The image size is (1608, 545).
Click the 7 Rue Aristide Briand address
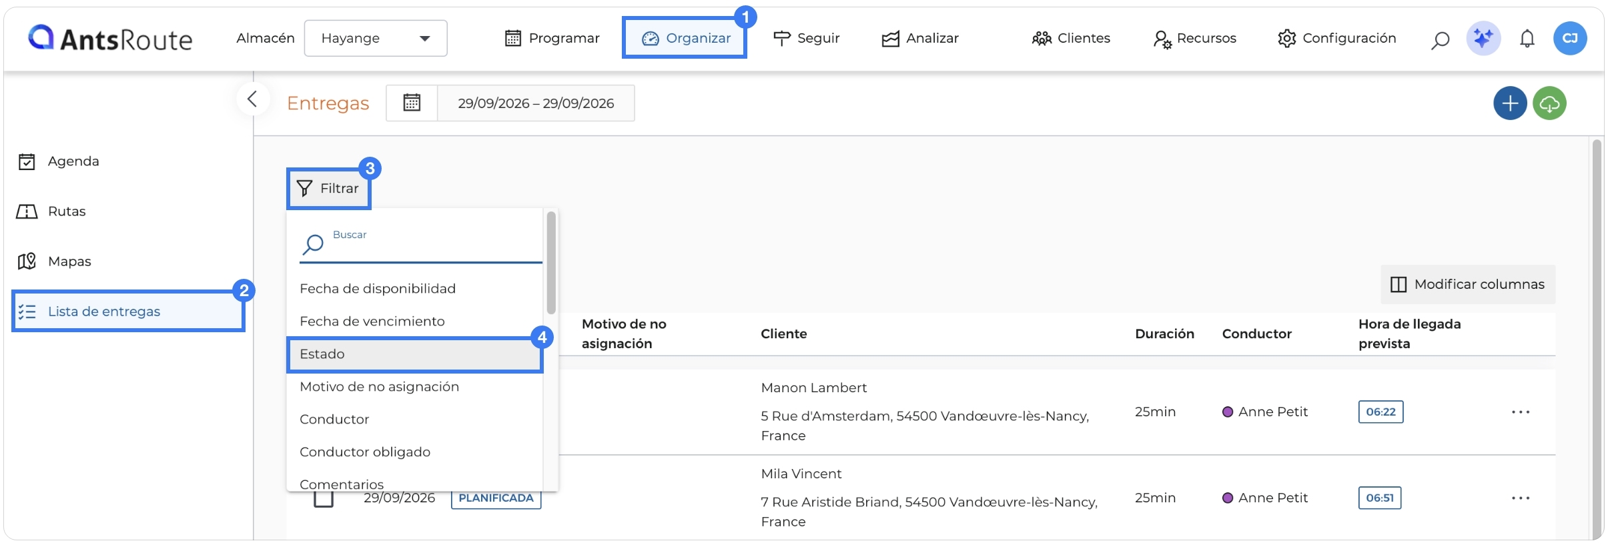[929, 512]
